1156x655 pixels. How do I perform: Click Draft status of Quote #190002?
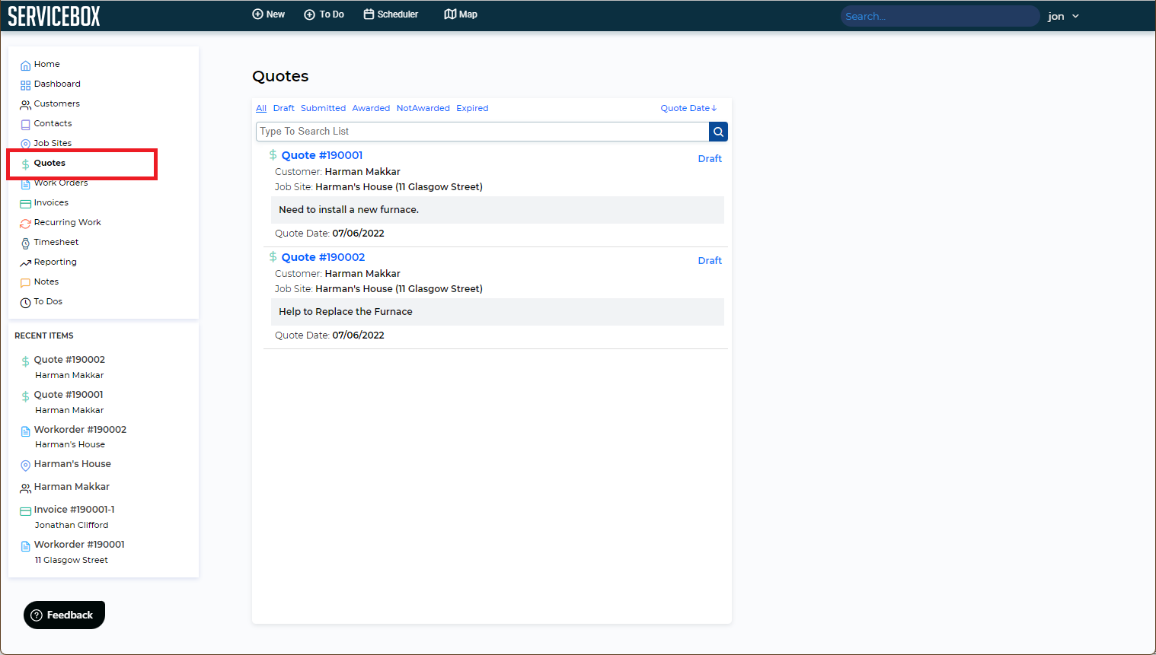tap(710, 261)
